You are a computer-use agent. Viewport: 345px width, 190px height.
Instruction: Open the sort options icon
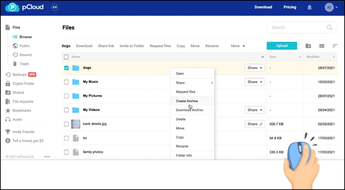click(x=335, y=46)
